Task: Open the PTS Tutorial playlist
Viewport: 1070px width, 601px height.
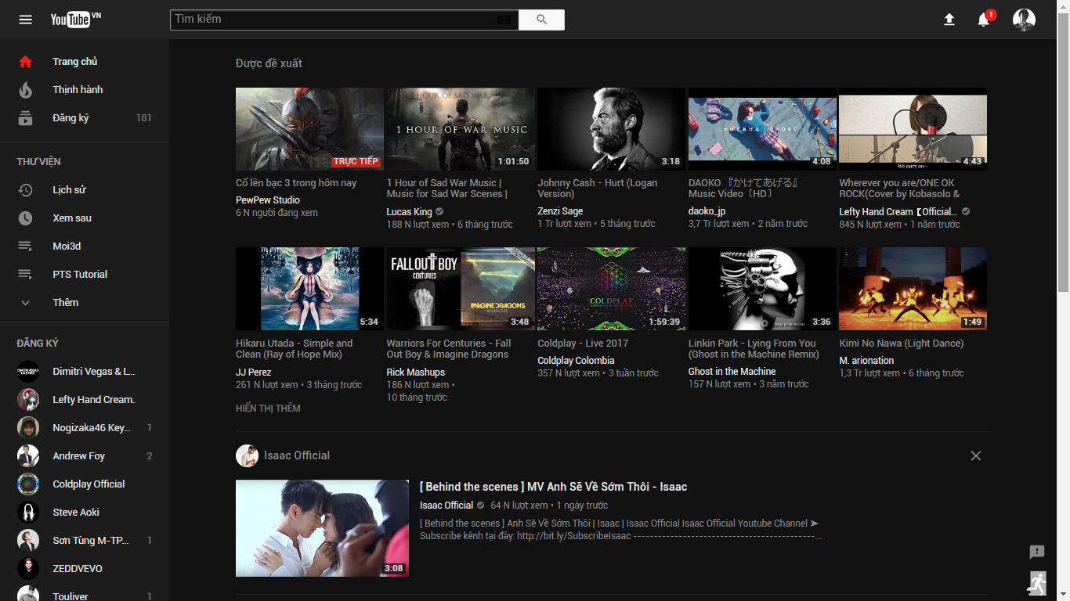Action: point(85,275)
